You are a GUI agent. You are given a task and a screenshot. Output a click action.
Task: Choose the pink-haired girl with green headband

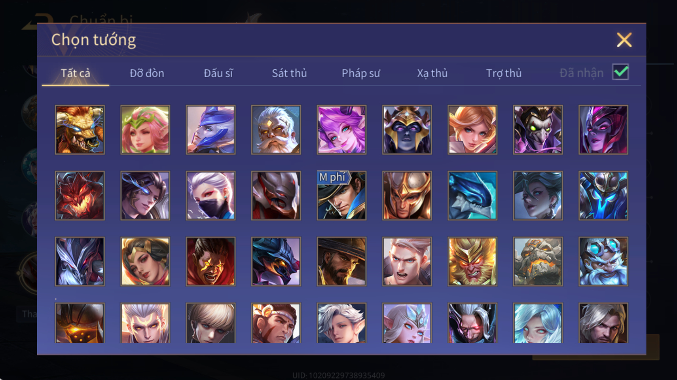pyautogui.click(x=145, y=130)
